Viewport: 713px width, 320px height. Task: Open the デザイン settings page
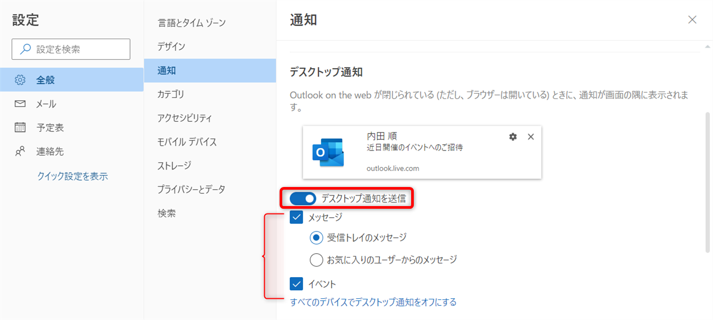171,47
